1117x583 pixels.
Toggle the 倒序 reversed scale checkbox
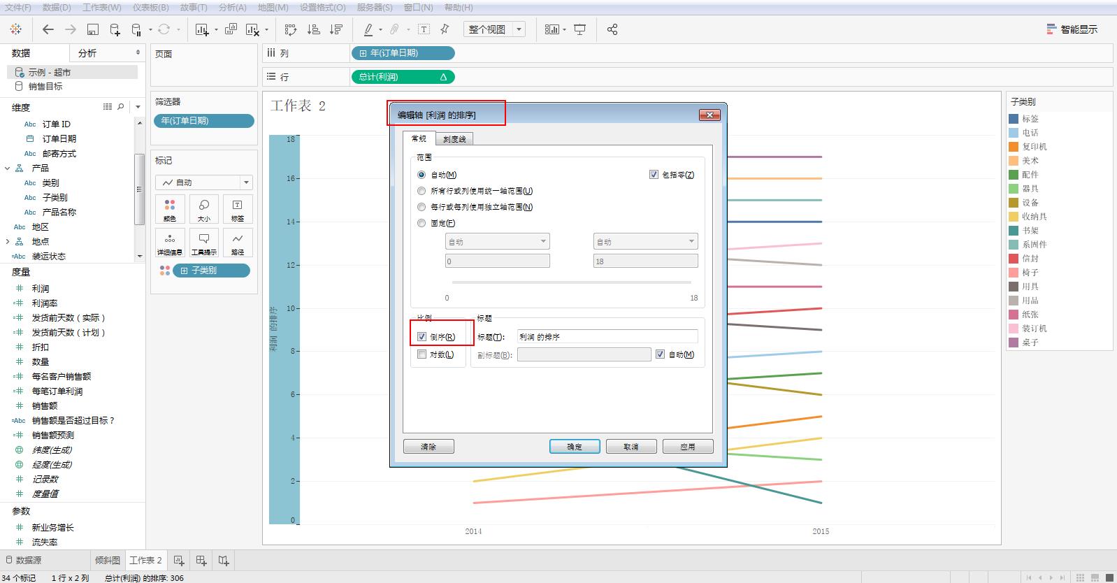[x=421, y=337]
